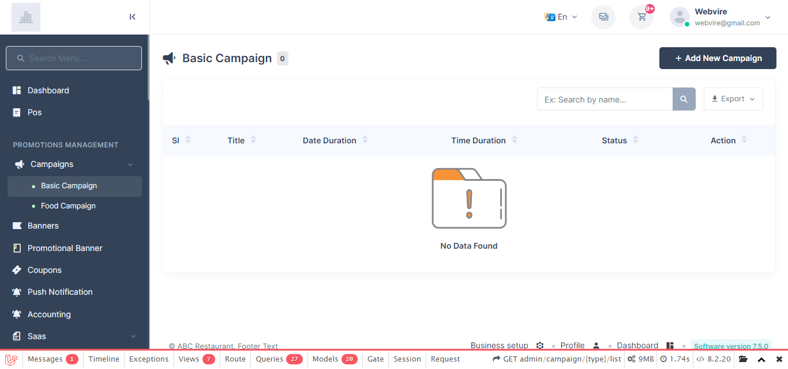Select Food Campaign in the sidebar

pyautogui.click(x=68, y=206)
